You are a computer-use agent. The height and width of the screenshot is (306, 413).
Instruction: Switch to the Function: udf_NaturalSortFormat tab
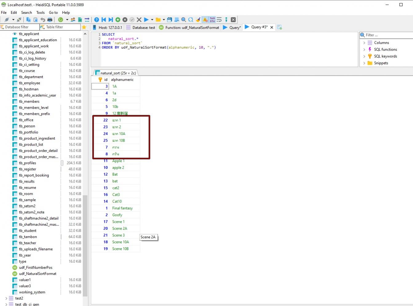(x=189, y=27)
